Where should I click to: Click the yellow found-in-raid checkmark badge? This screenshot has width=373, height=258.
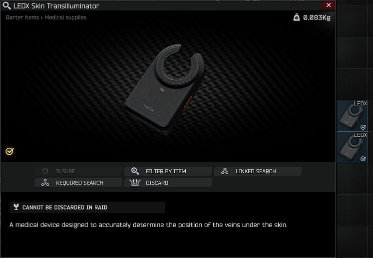point(9,151)
